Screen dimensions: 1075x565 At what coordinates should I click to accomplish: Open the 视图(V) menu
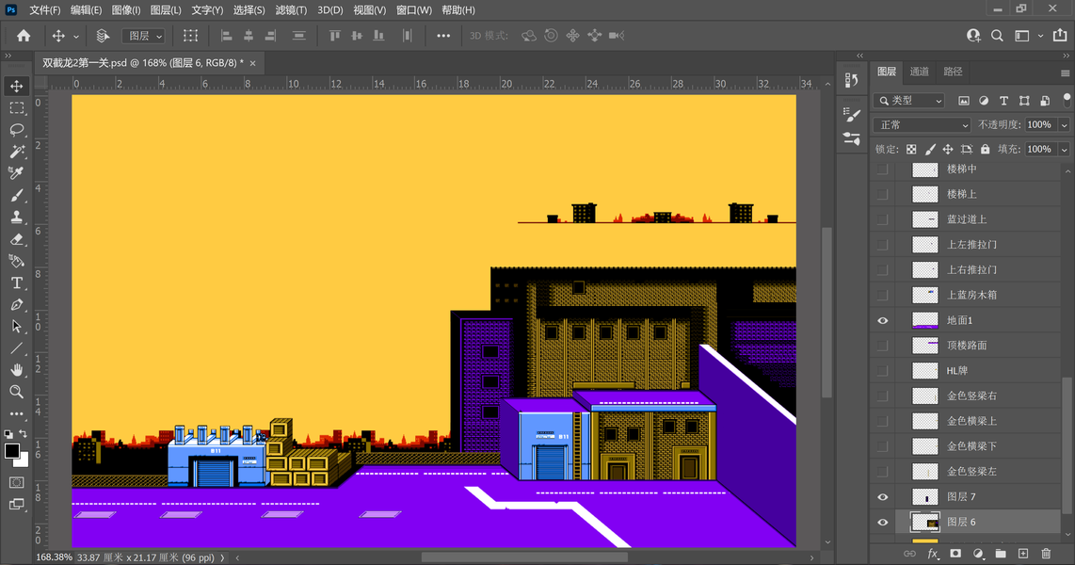(x=370, y=9)
